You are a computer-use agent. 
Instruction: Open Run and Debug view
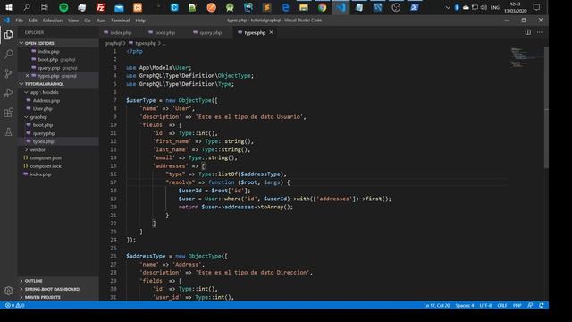(x=8, y=93)
